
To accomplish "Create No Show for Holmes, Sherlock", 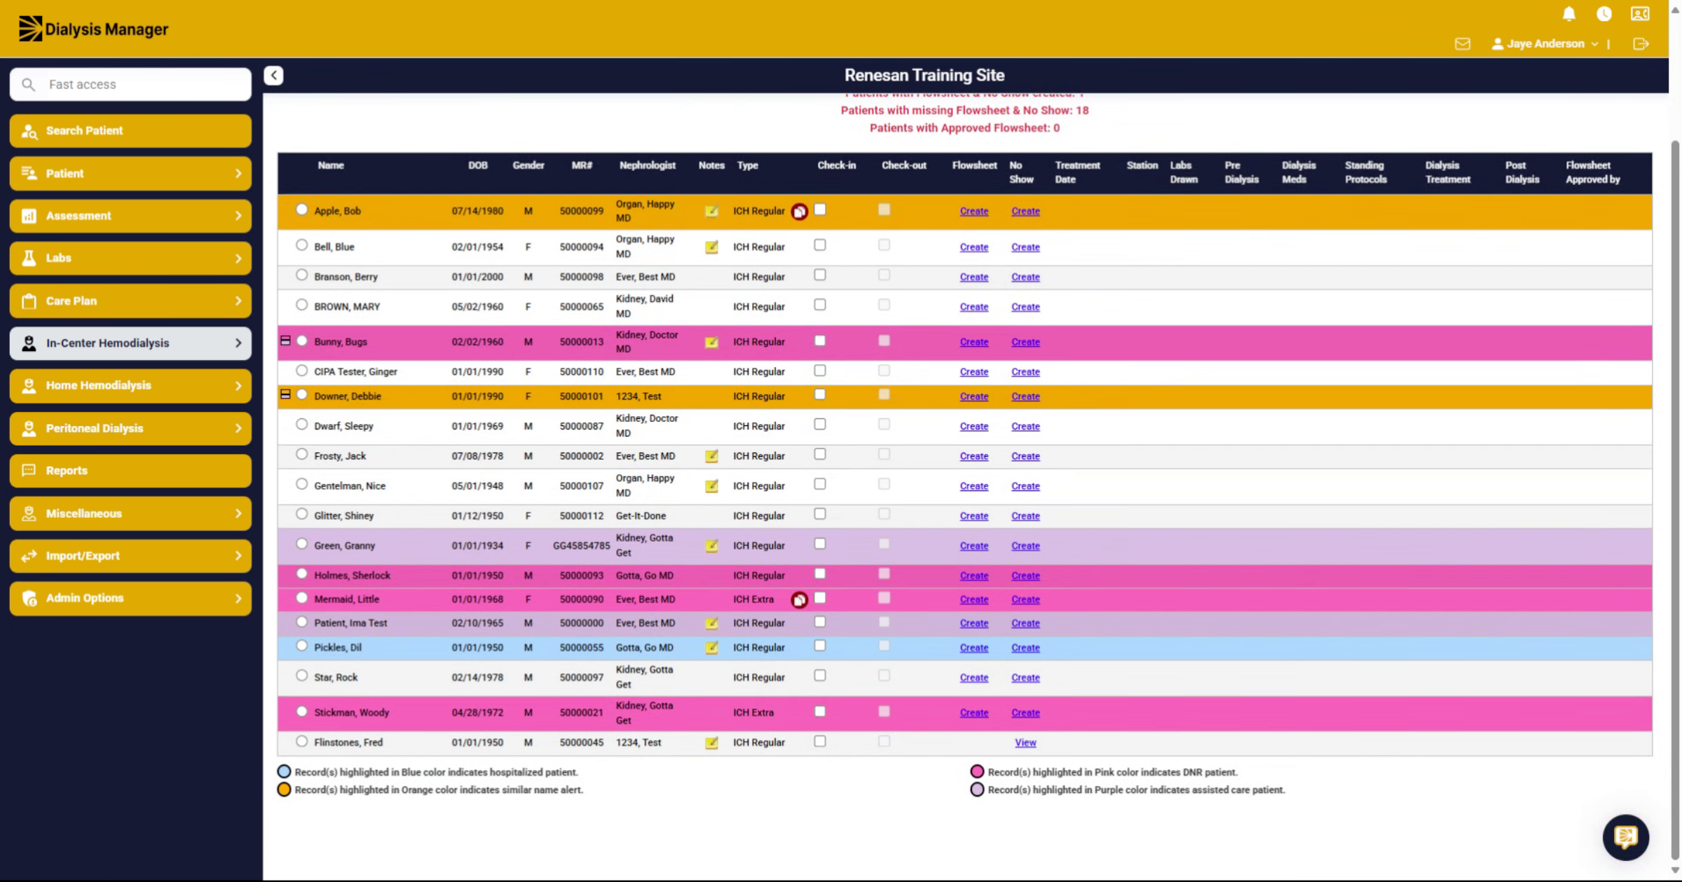I will point(1025,576).
